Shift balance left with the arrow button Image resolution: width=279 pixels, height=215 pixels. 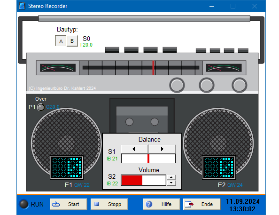[x=134, y=149]
